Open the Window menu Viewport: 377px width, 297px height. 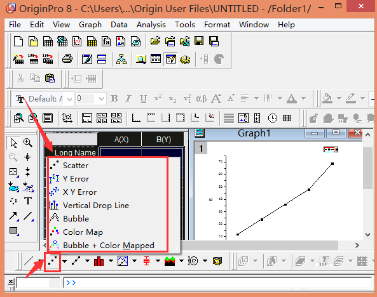coord(254,25)
